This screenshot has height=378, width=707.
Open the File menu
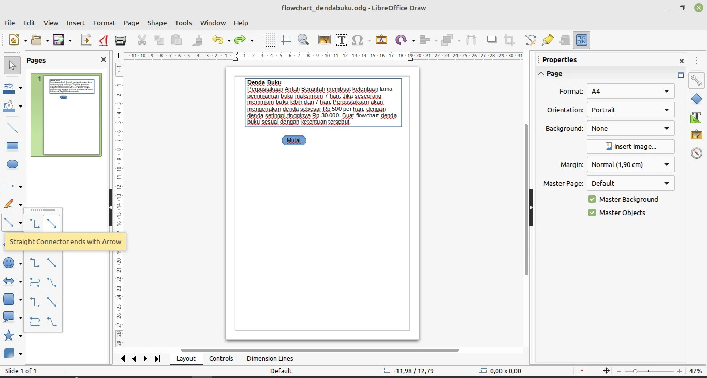click(x=9, y=23)
